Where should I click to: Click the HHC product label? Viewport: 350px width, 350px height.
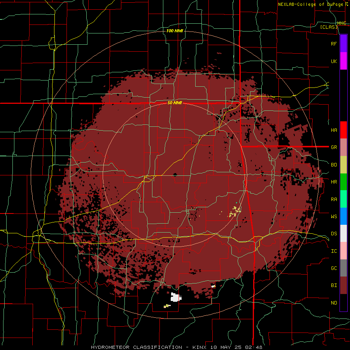click(342, 23)
